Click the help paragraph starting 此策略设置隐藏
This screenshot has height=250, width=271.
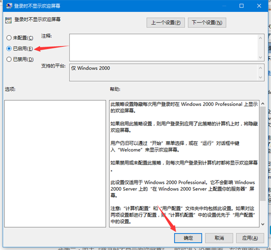[184, 107]
